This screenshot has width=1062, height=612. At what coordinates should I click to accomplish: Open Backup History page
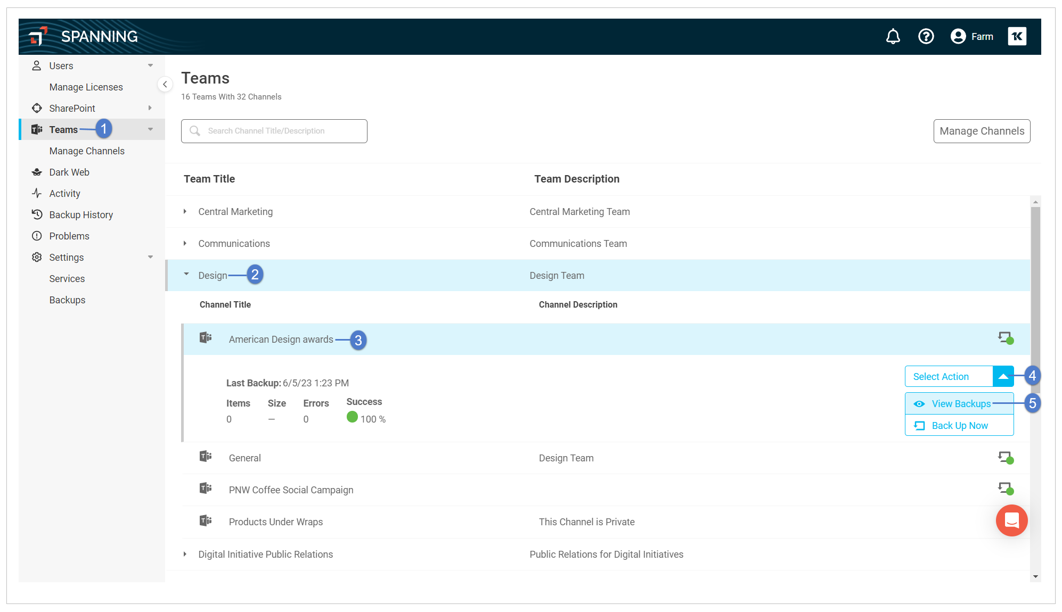point(81,214)
